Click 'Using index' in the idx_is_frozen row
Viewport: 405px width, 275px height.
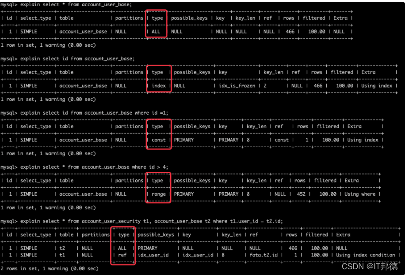[377, 86]
